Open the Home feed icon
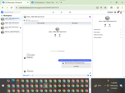This screenshot has height=93, width=125. (53, 12)
